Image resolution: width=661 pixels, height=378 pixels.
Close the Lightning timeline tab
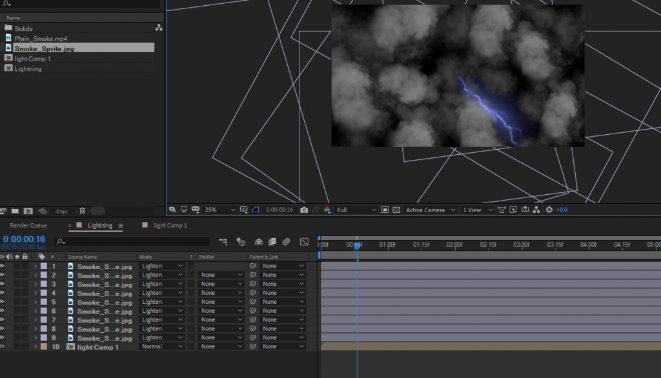pos(70,226)
